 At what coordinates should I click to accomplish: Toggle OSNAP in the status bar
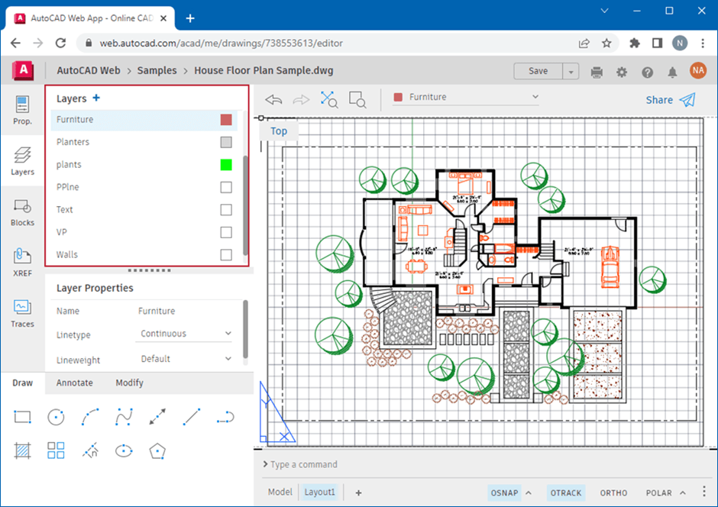[505, 492]
